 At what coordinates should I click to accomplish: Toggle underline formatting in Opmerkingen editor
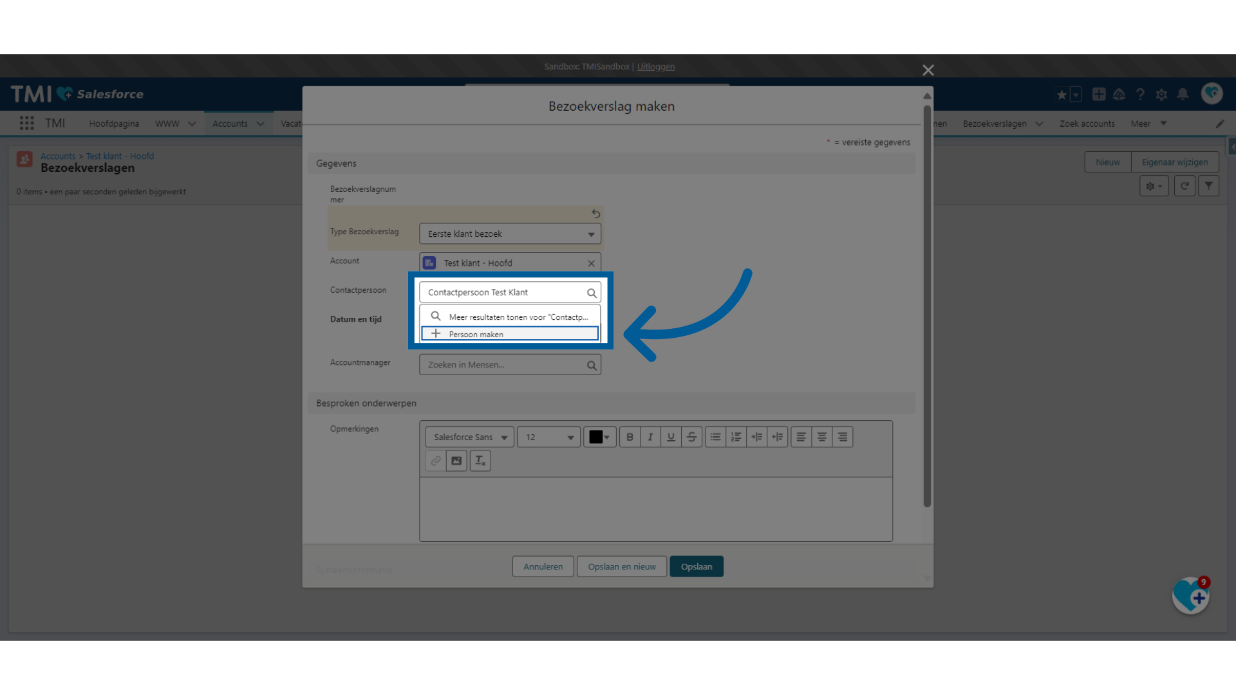[671, 437]
